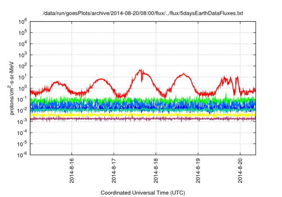Click the 10^-1 y-axis tick label
282x197 pixels.
coord(22,99)
